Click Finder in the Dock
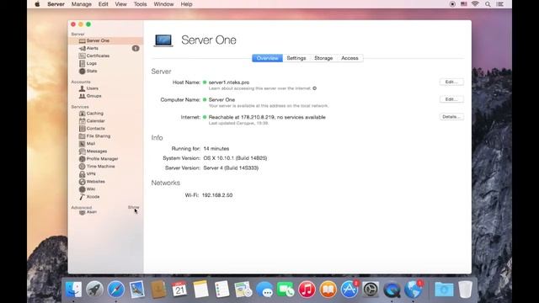 [x=73, y=290]
